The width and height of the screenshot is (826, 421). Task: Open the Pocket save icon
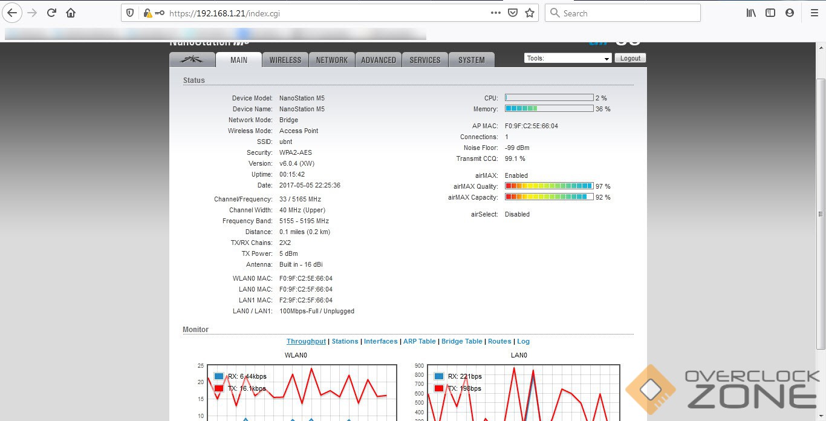point(513,13)
